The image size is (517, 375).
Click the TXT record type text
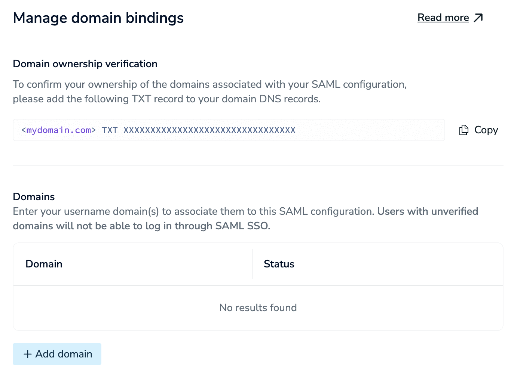pyautogui.click(x=110, y=130)
